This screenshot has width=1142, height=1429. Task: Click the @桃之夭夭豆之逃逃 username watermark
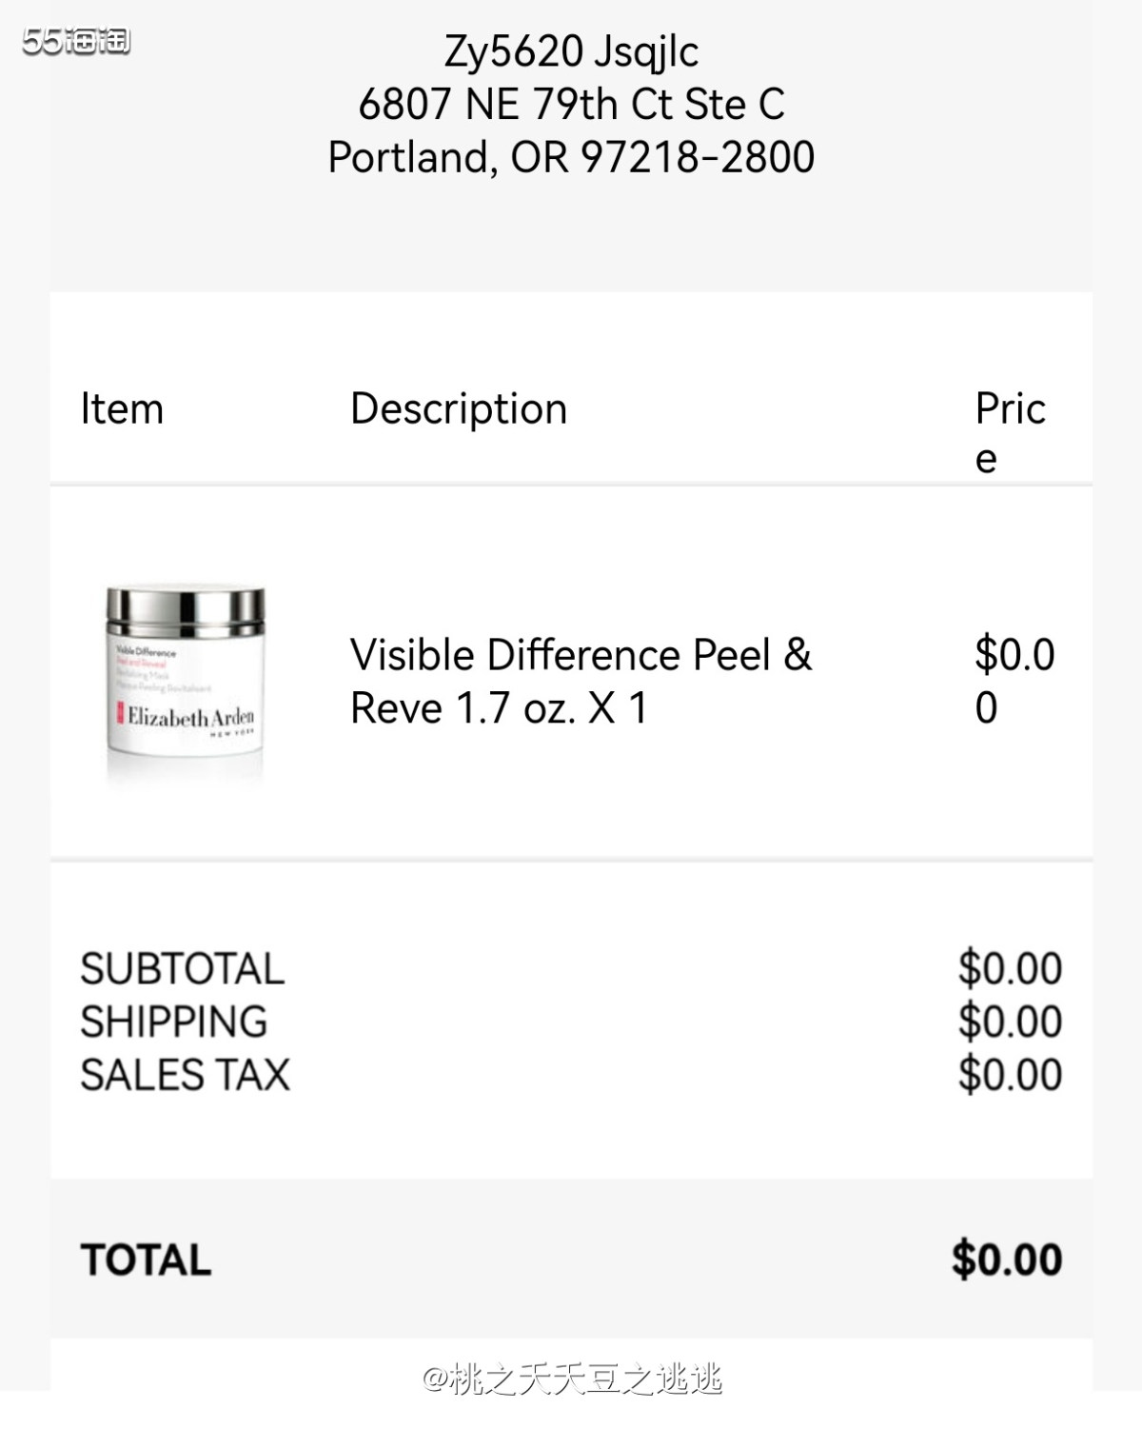click(x=572, y=1379)
